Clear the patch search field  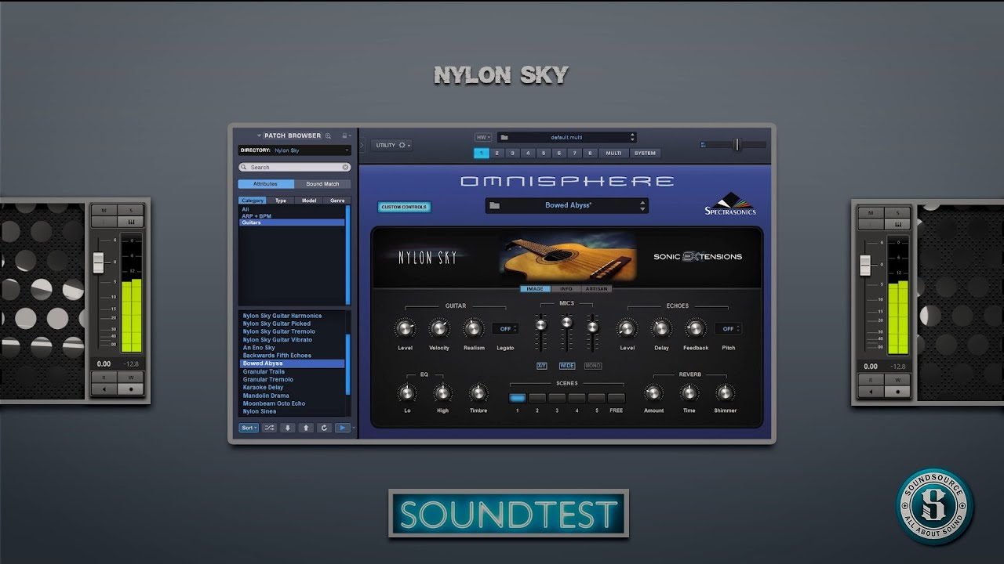click(x=345, y=167)
